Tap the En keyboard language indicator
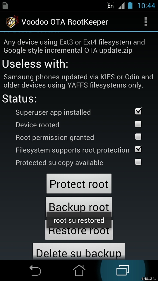 coord(111,6)
